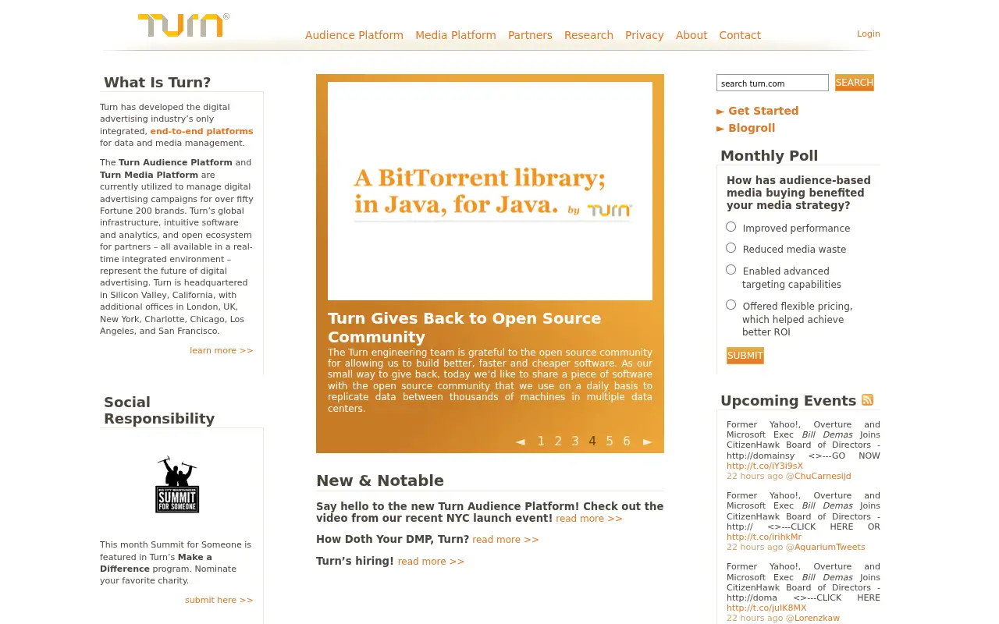Click learn more under What Is Turn
This screenshot has width=999, height=624.
(x=222, y=350)
